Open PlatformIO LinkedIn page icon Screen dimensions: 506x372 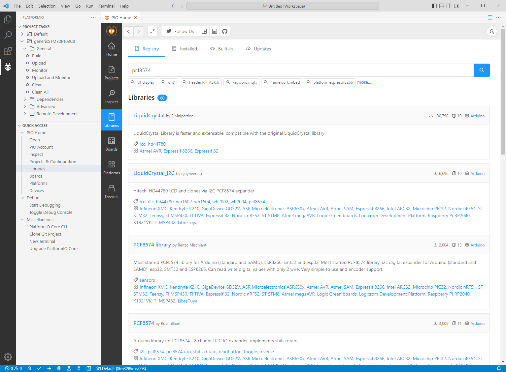point(215,31)
